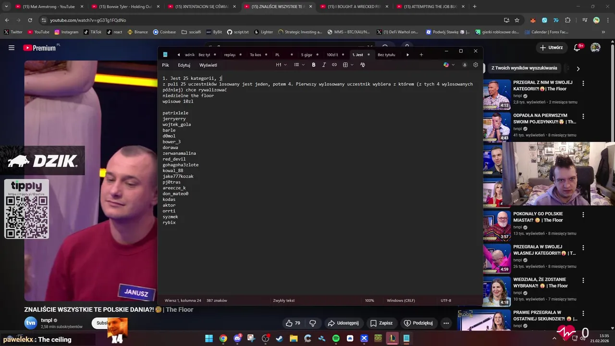This screenshot has height=346, width=615.
Task: Open options for 'POKONAŁY GO POLSKIE MIASTA' video
Action: click(x=583, y=215)
